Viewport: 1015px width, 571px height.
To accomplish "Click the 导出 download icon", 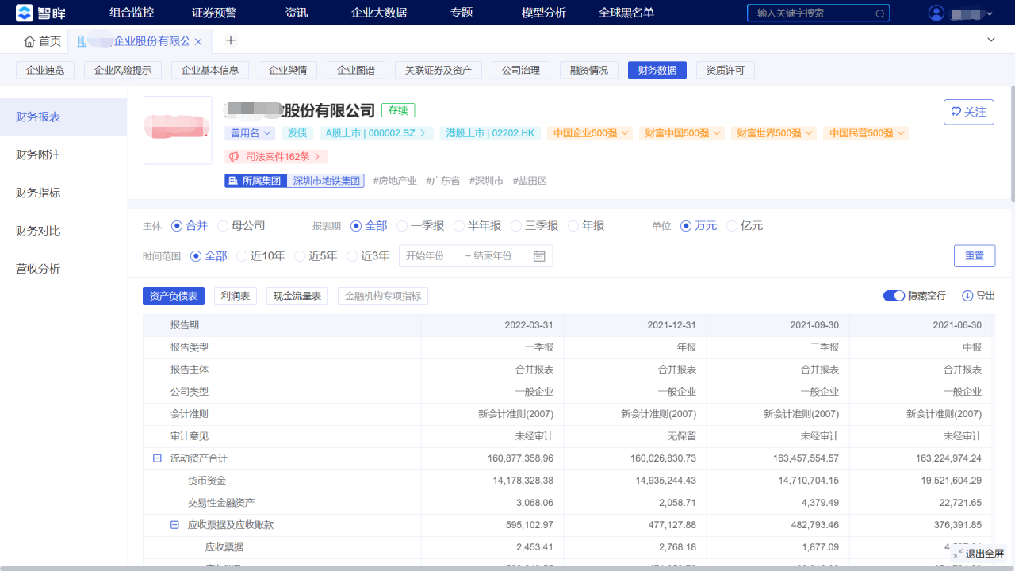I will pos(967,296).
